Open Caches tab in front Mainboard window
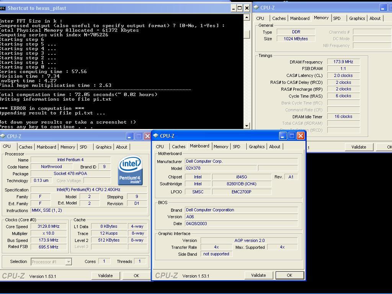This screenshot has height=294, width=392. (178, 147)
